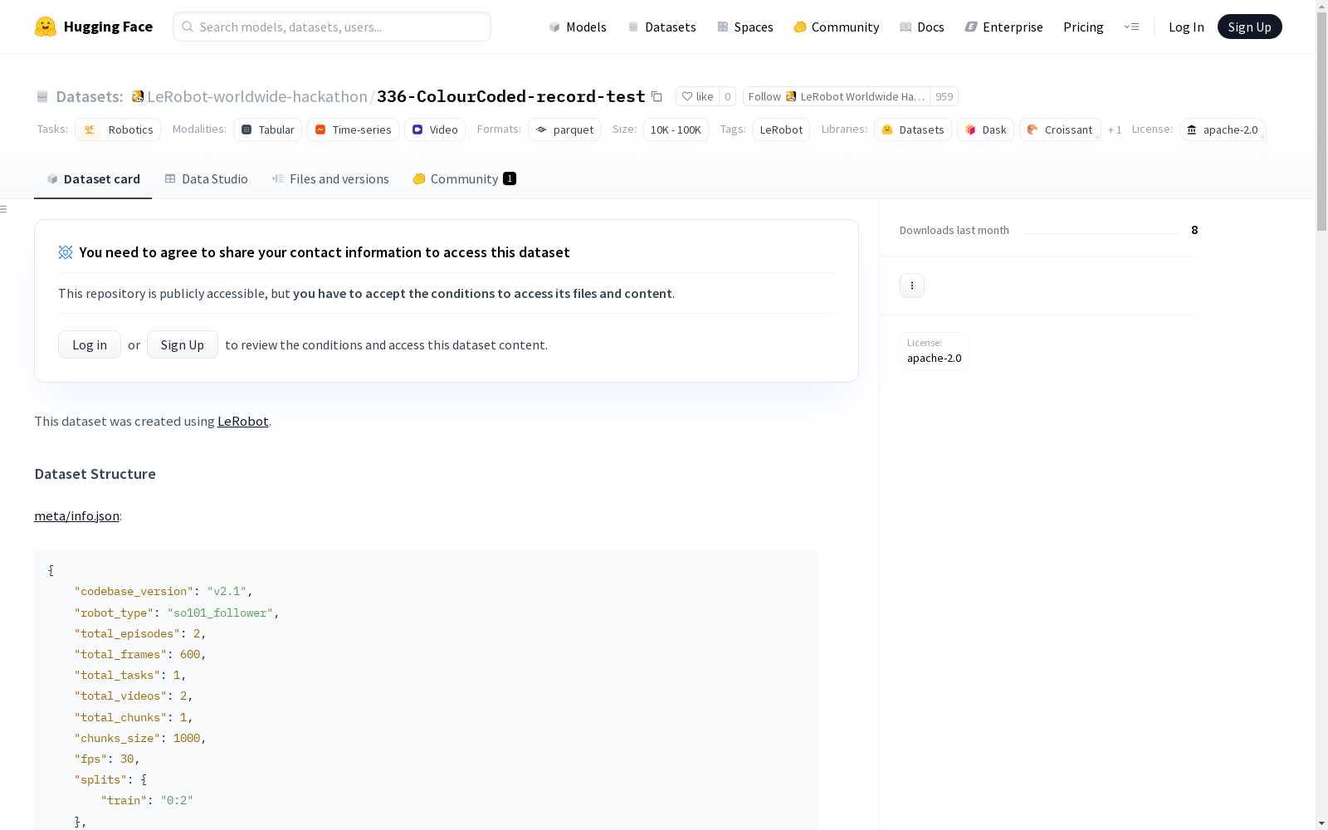Click the "chunks_size" line in JSON
Viewport: 1328px width, 830px height.
click(x=139, y=738)
